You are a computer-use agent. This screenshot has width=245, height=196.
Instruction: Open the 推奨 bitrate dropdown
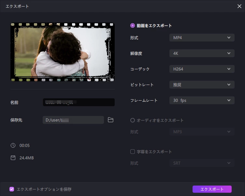point(202,85)
